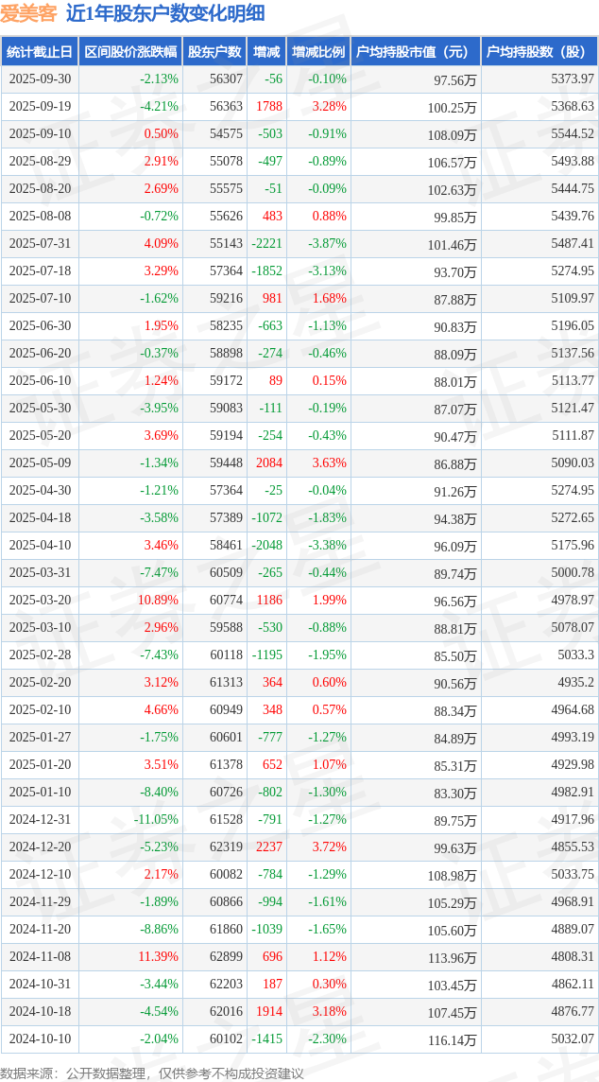
Task: Click the -11.05% price change value
Action: click(156, 820)
